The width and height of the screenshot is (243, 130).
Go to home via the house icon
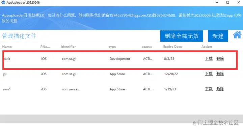pyautogui.click(x=237, y=35)
